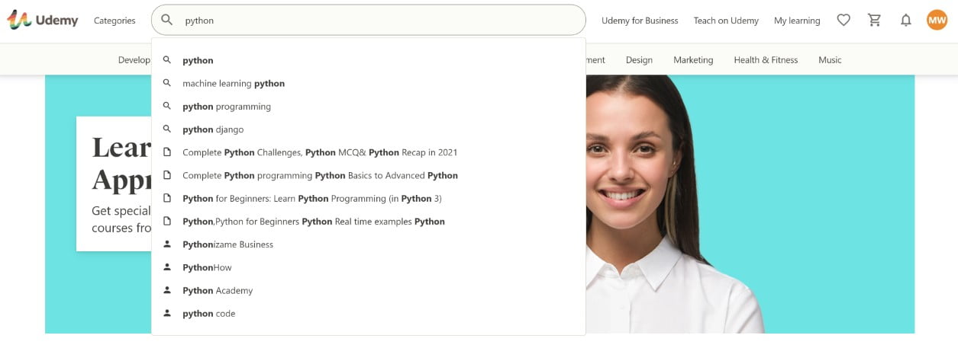Open the shopping cart icon
Image resolution: width=958 pixels, height=348 pixels.
coord(875,21)
